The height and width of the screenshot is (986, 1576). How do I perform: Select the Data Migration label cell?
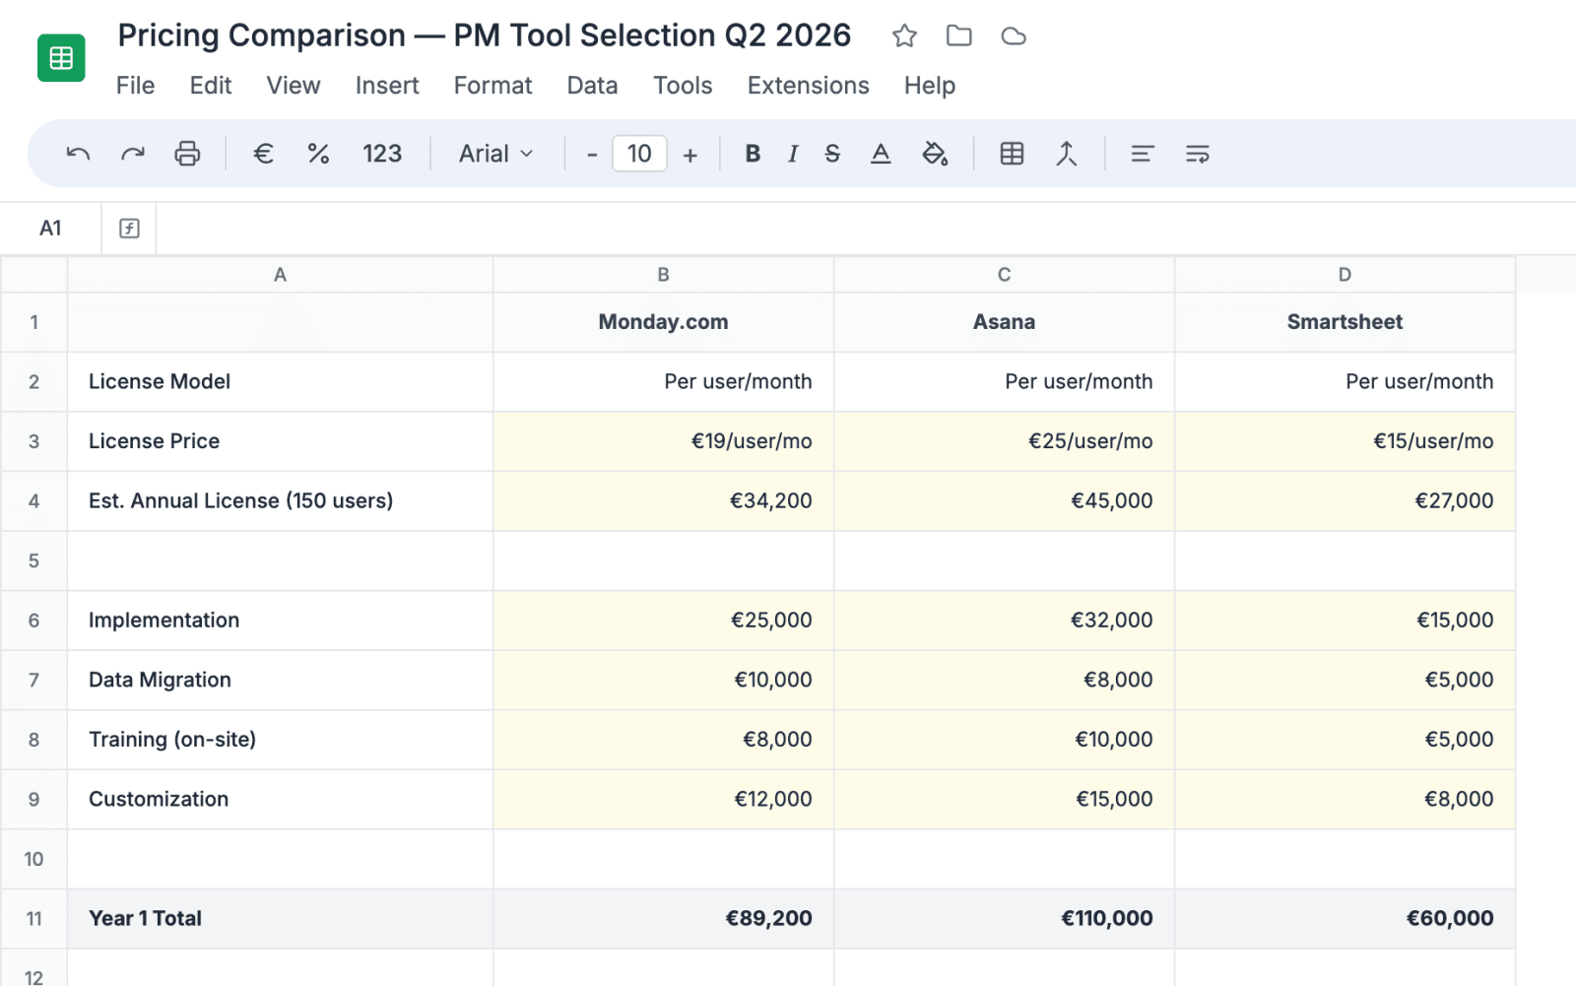click(x=280, y=680)
